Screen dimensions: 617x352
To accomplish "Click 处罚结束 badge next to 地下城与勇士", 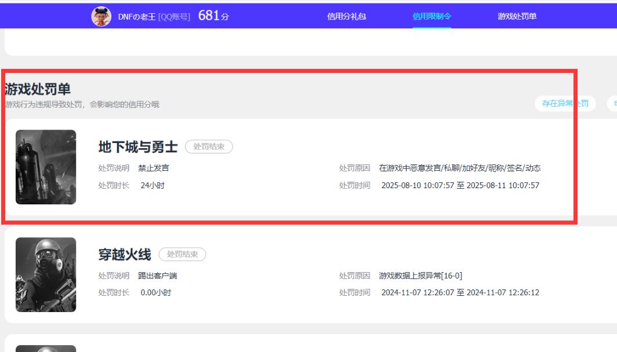I will tap(209, 147).
